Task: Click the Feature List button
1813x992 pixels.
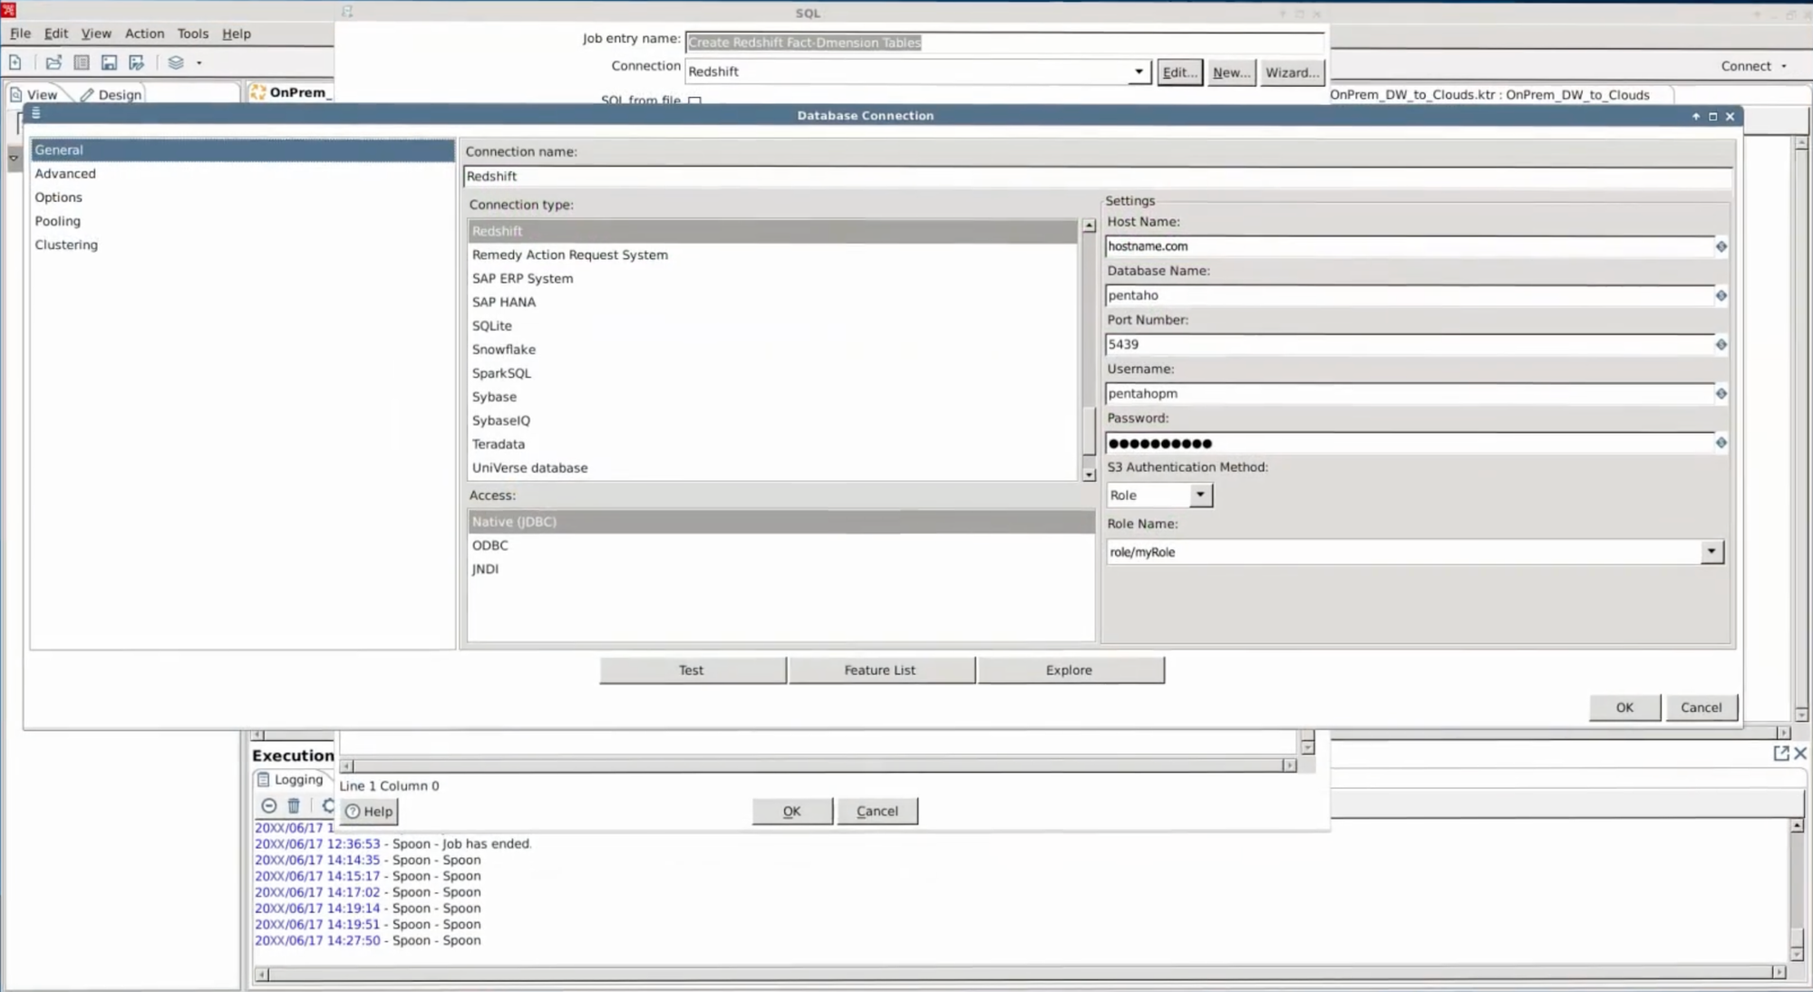Action: point(879,670)
